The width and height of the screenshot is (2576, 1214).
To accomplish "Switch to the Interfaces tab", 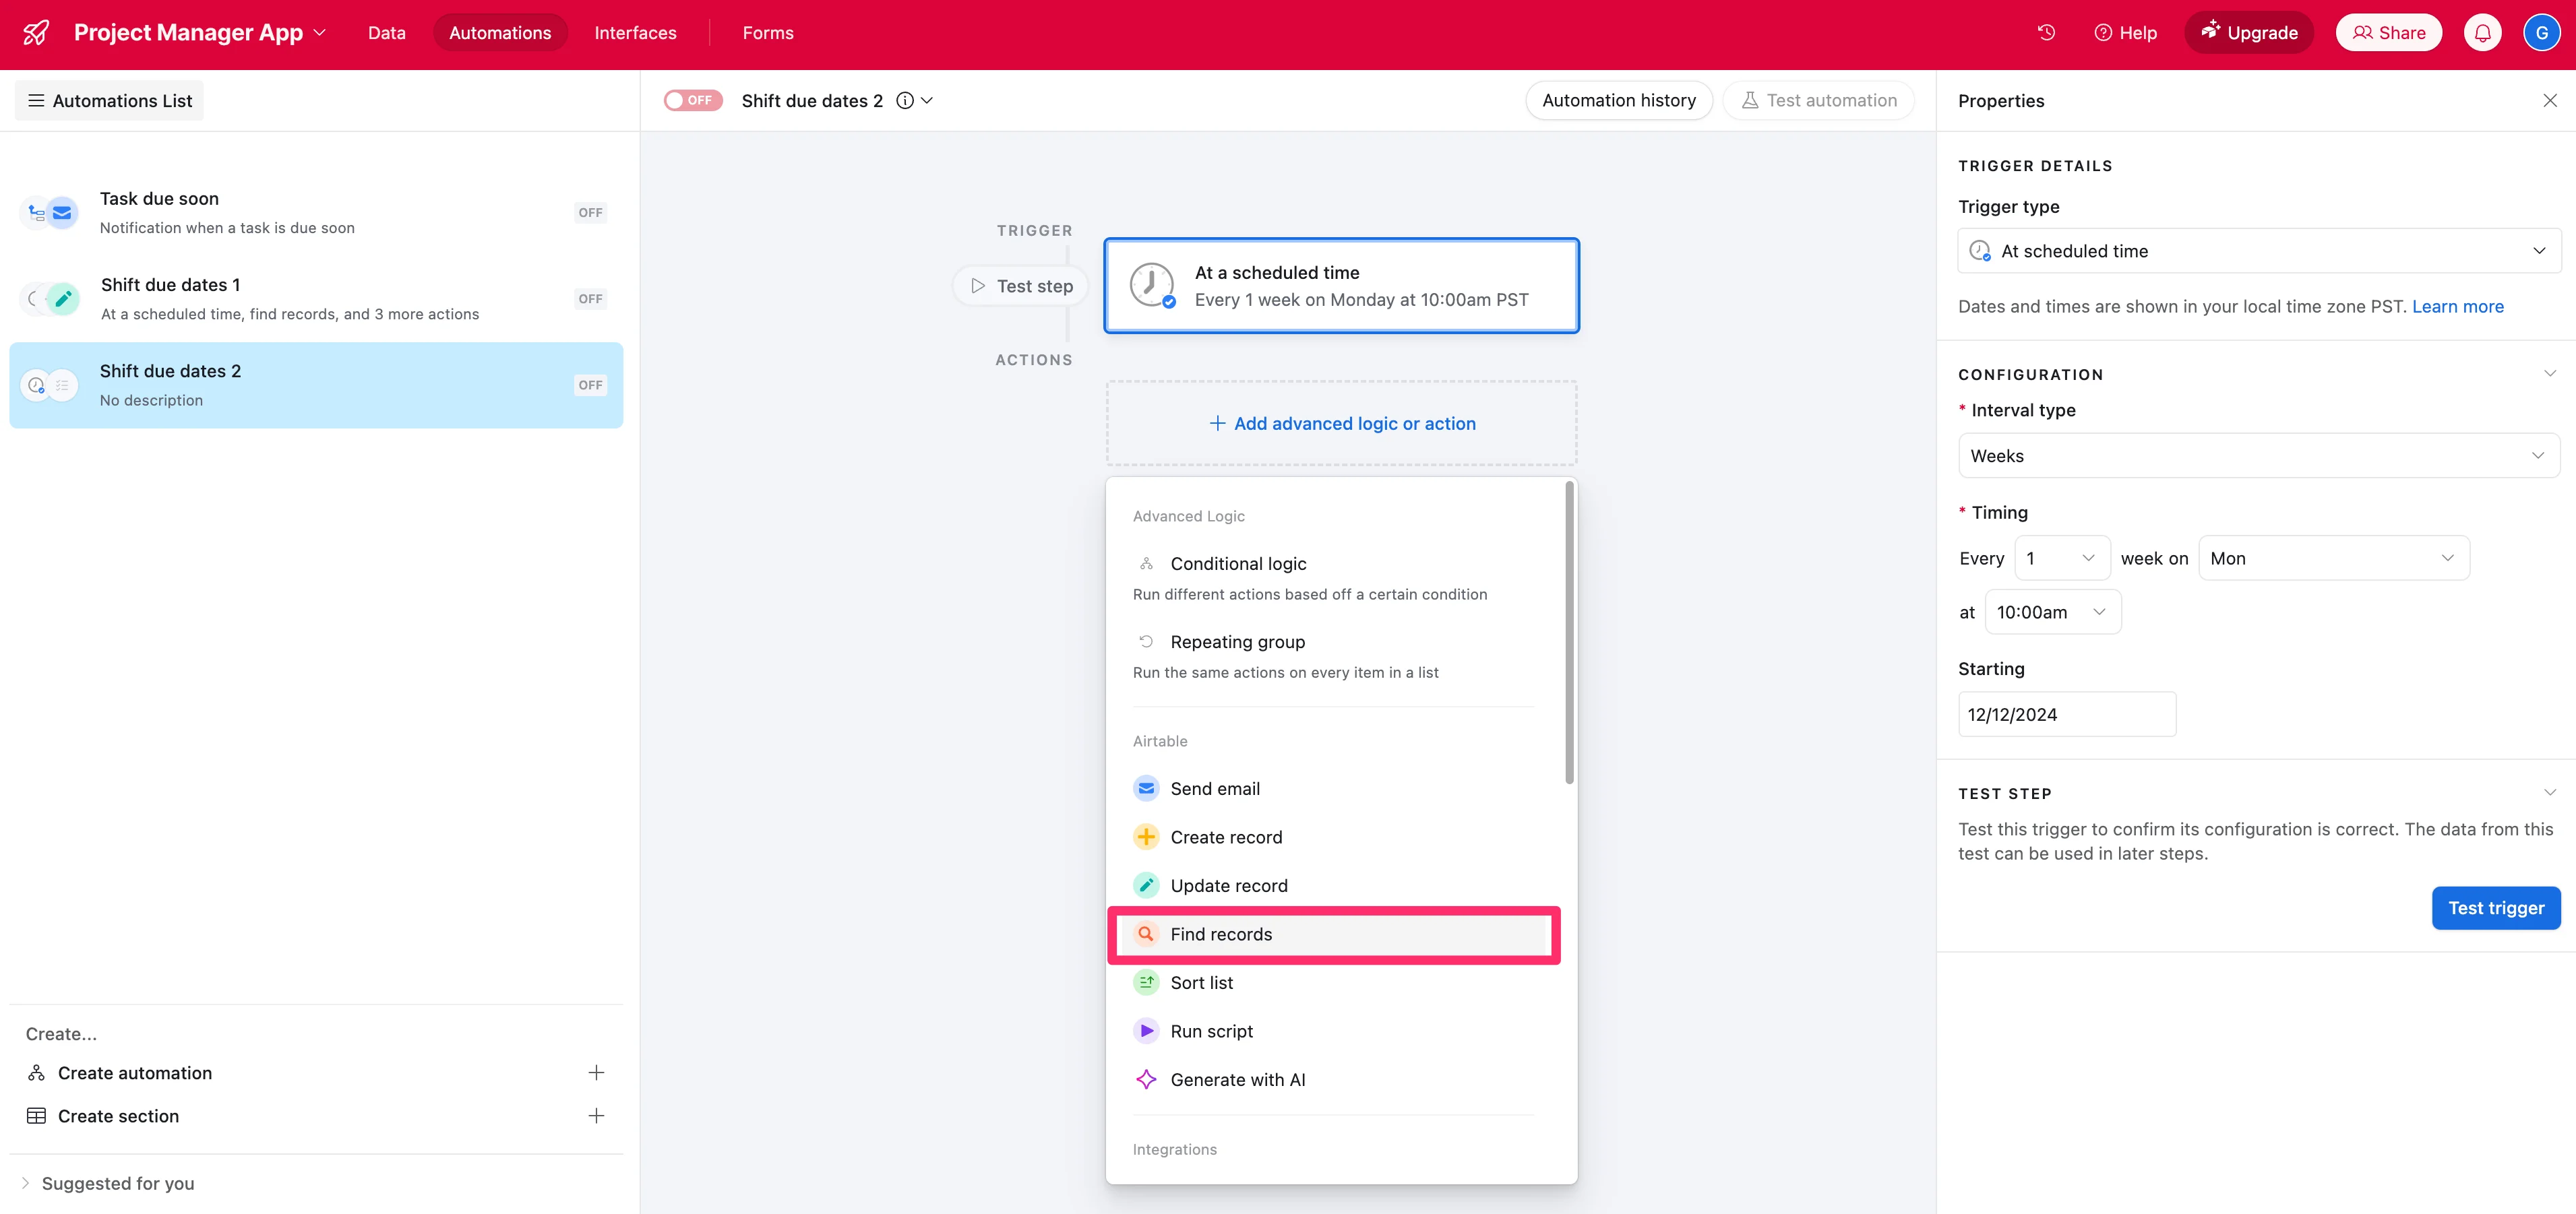I will 635,33.
